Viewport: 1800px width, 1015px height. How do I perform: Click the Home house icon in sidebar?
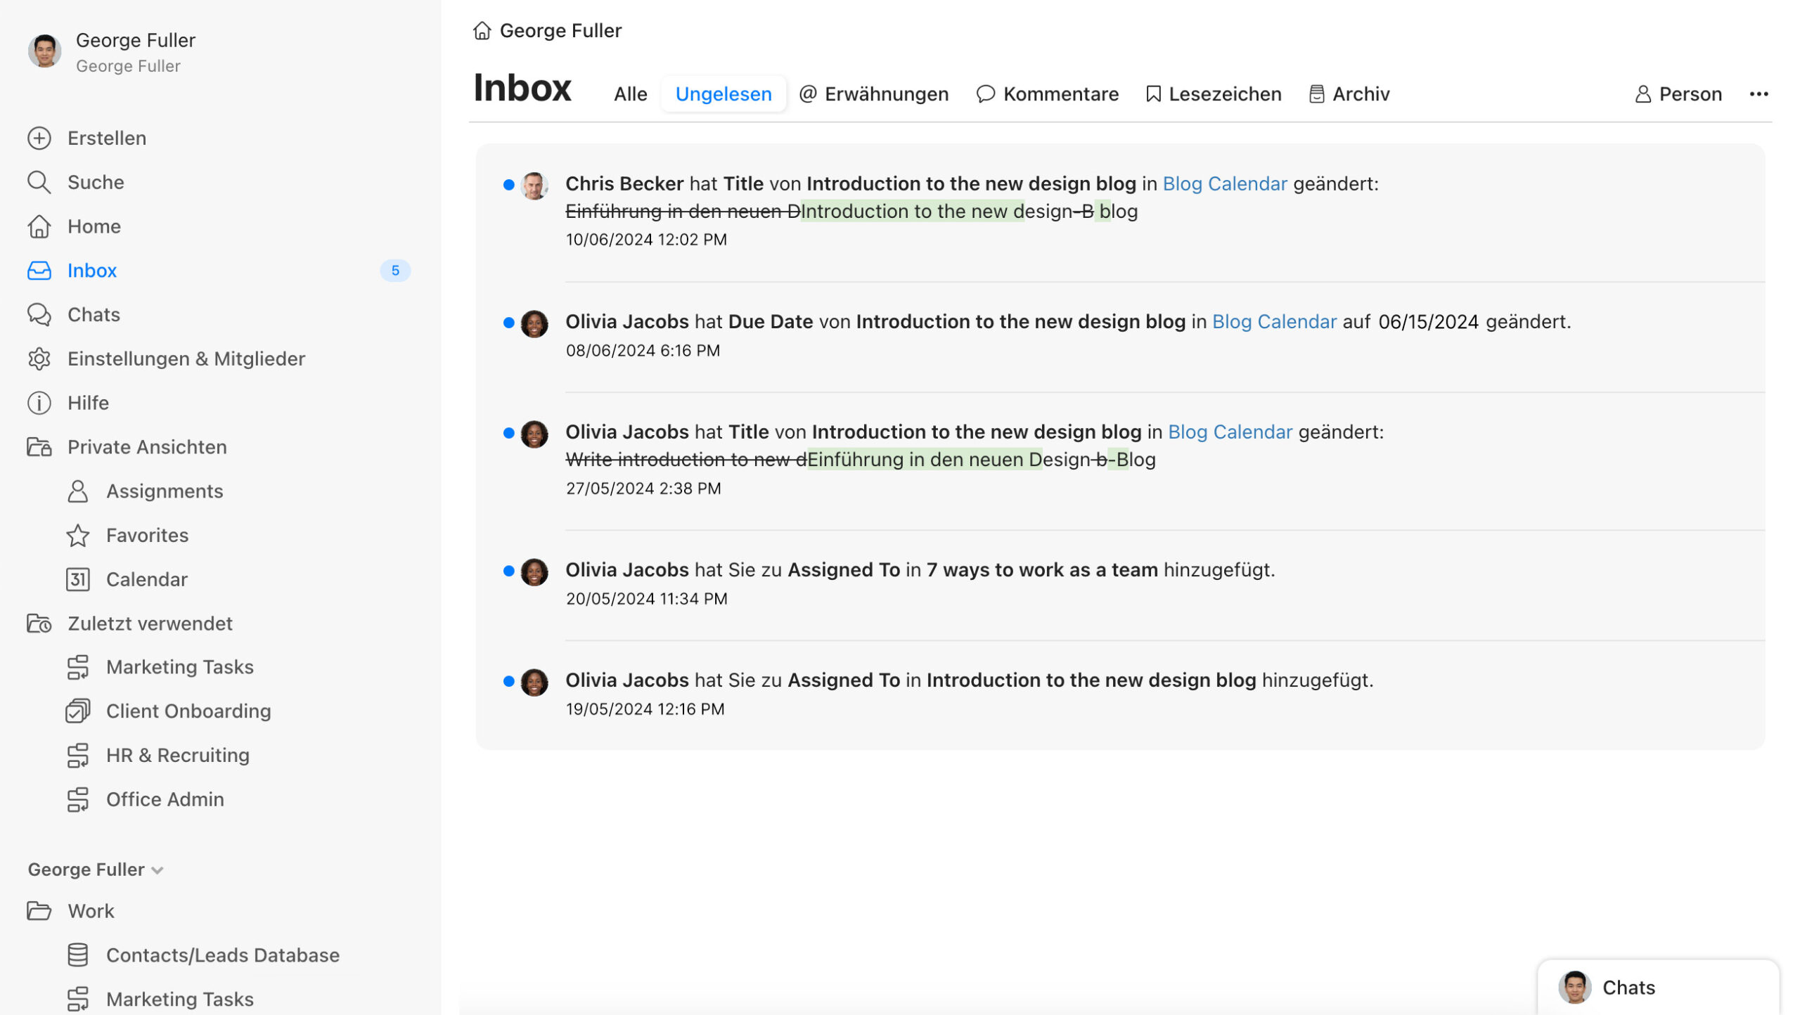click(39, 226)
